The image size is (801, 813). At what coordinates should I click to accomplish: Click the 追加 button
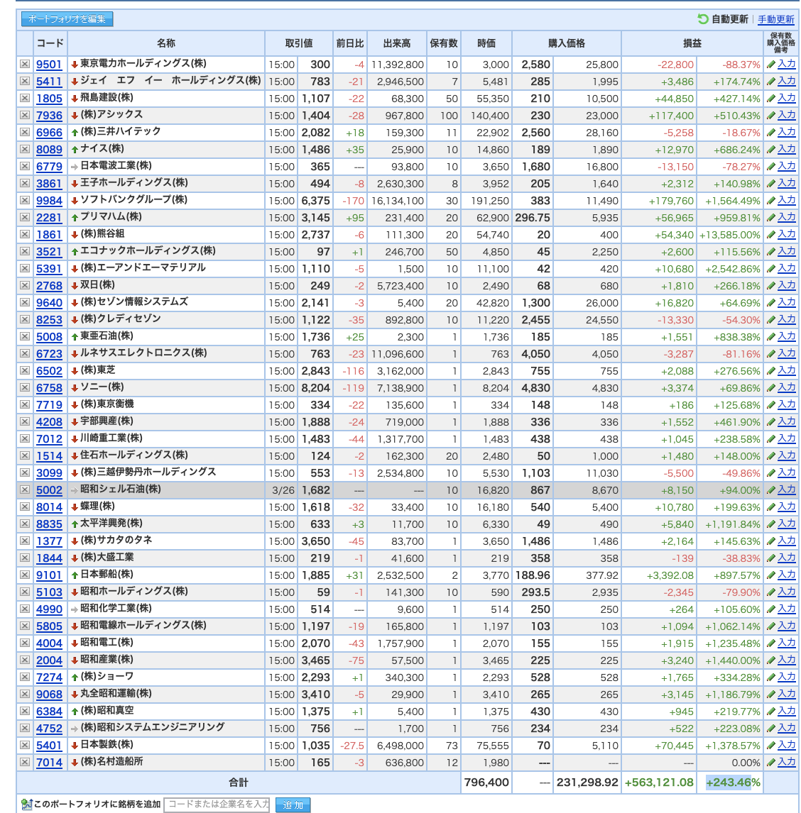[x=293, y=804]
